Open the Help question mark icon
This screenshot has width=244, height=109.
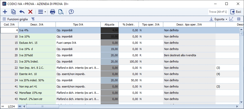tap(71, 12)
